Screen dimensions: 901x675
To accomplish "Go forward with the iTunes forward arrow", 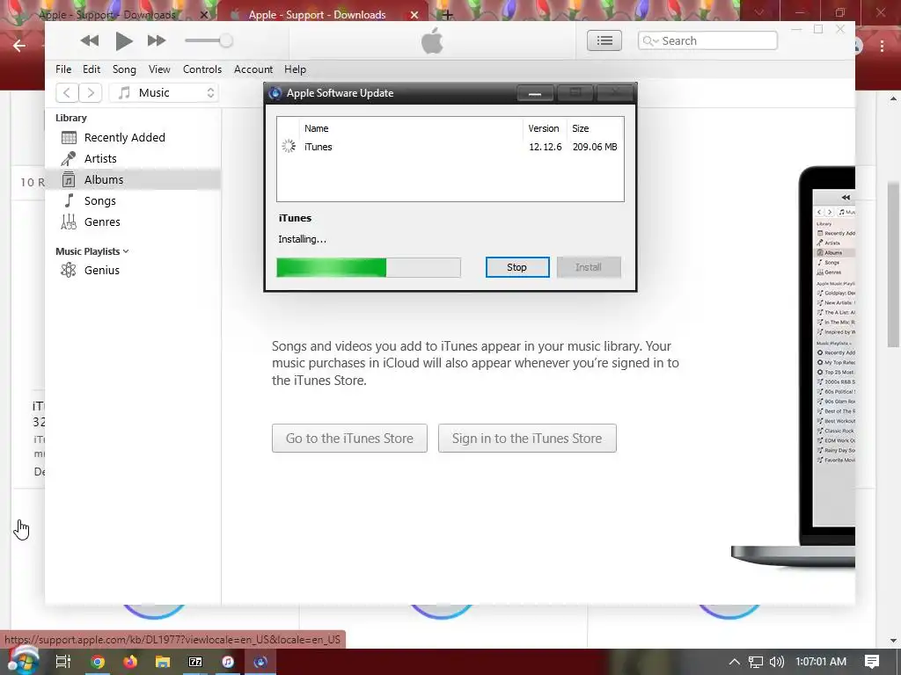I will [x=91, y=92].
